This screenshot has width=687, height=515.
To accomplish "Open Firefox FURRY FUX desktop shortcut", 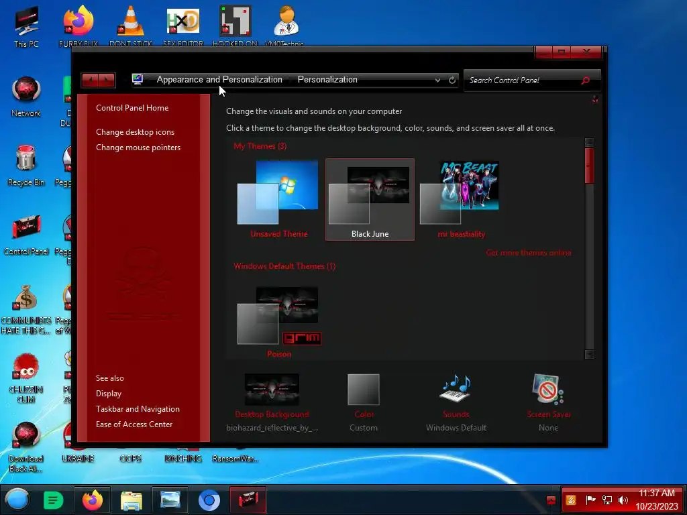I will pyautogui.click(x=78, y=26).
